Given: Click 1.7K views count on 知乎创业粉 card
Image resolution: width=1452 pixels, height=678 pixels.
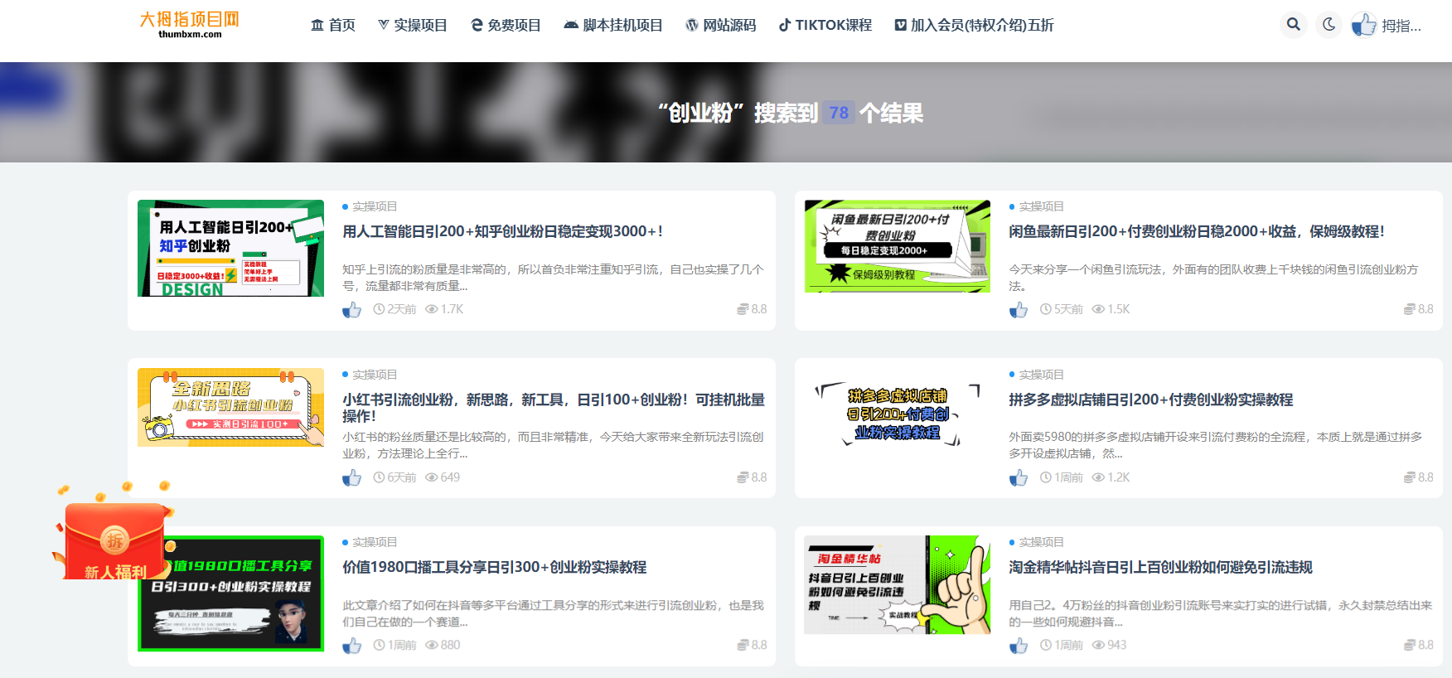Looking at the screenshot, I should point(444,309).
